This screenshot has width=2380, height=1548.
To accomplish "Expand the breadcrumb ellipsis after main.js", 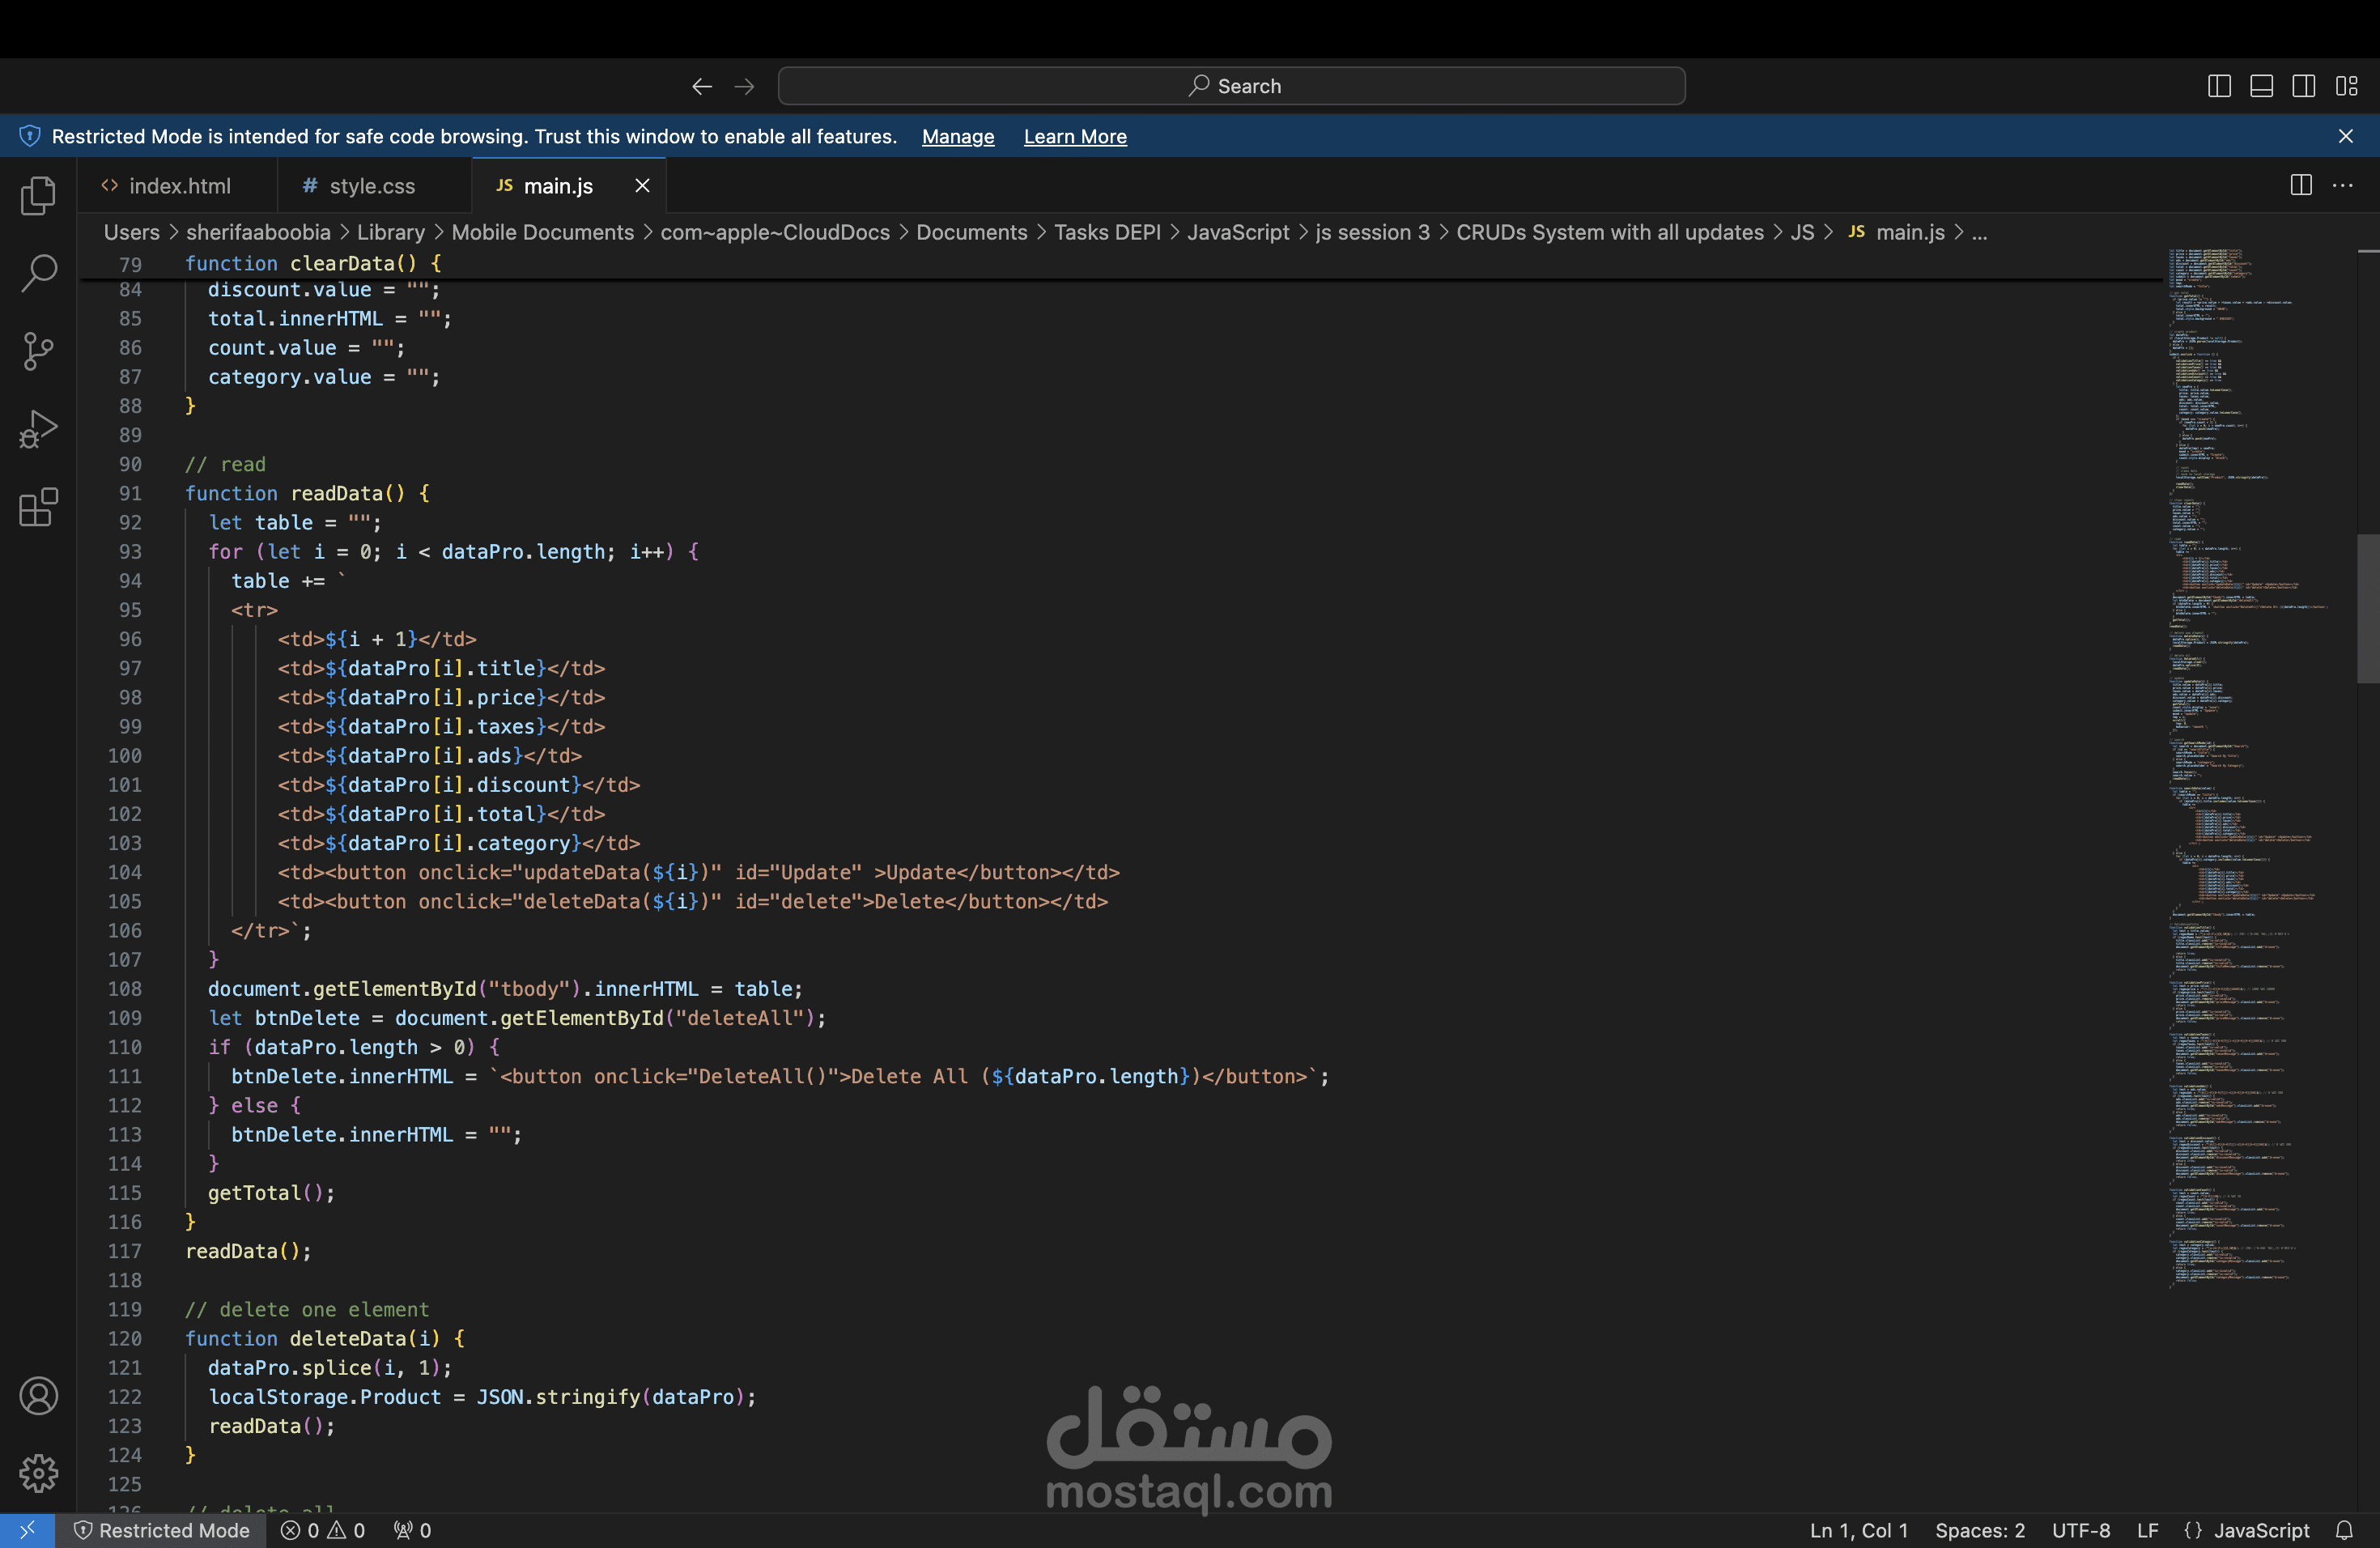I will (x=1978, y=232).
